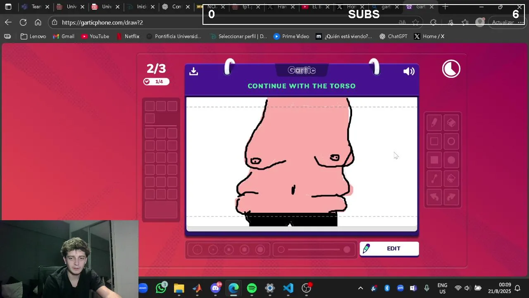The image size is (529, 298).
Task: Select the paint bucket fill tool
Action: 451,179
